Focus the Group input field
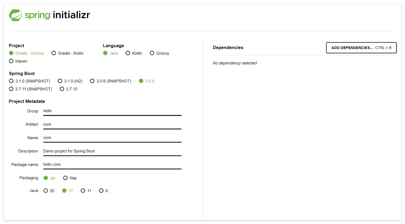405x224 pixels. (x=112, y=111)
